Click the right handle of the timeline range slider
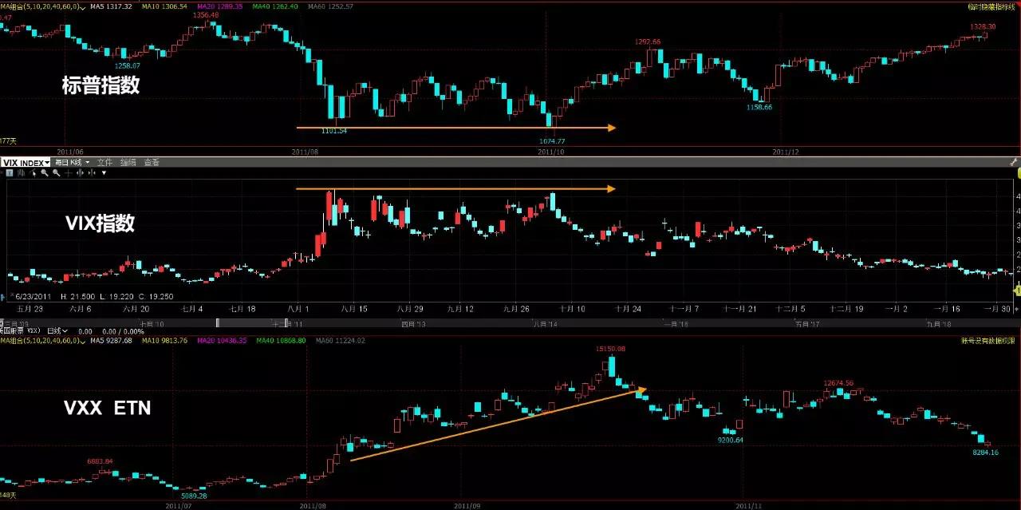1021x510 pixels. pyautogui.click(x=287, y=322)
